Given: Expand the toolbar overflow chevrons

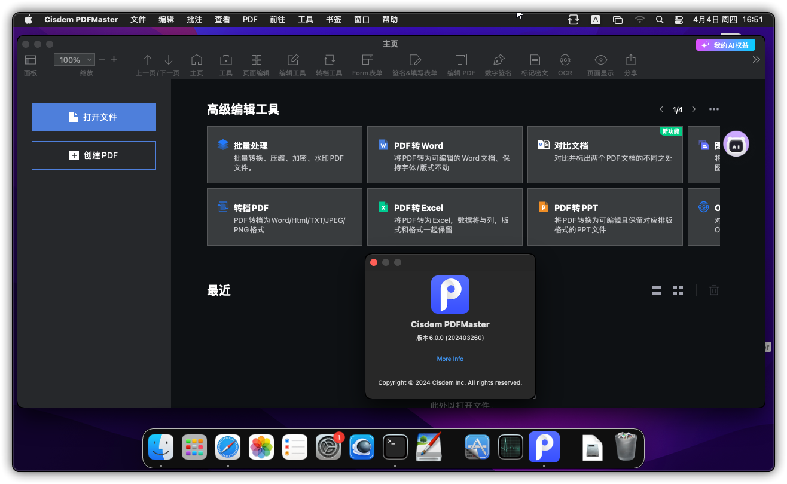Looking at the screenshot, I should [756, 60].
